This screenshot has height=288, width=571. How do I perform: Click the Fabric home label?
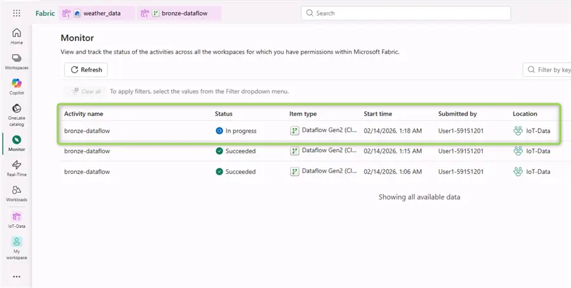tap(45, 13)
